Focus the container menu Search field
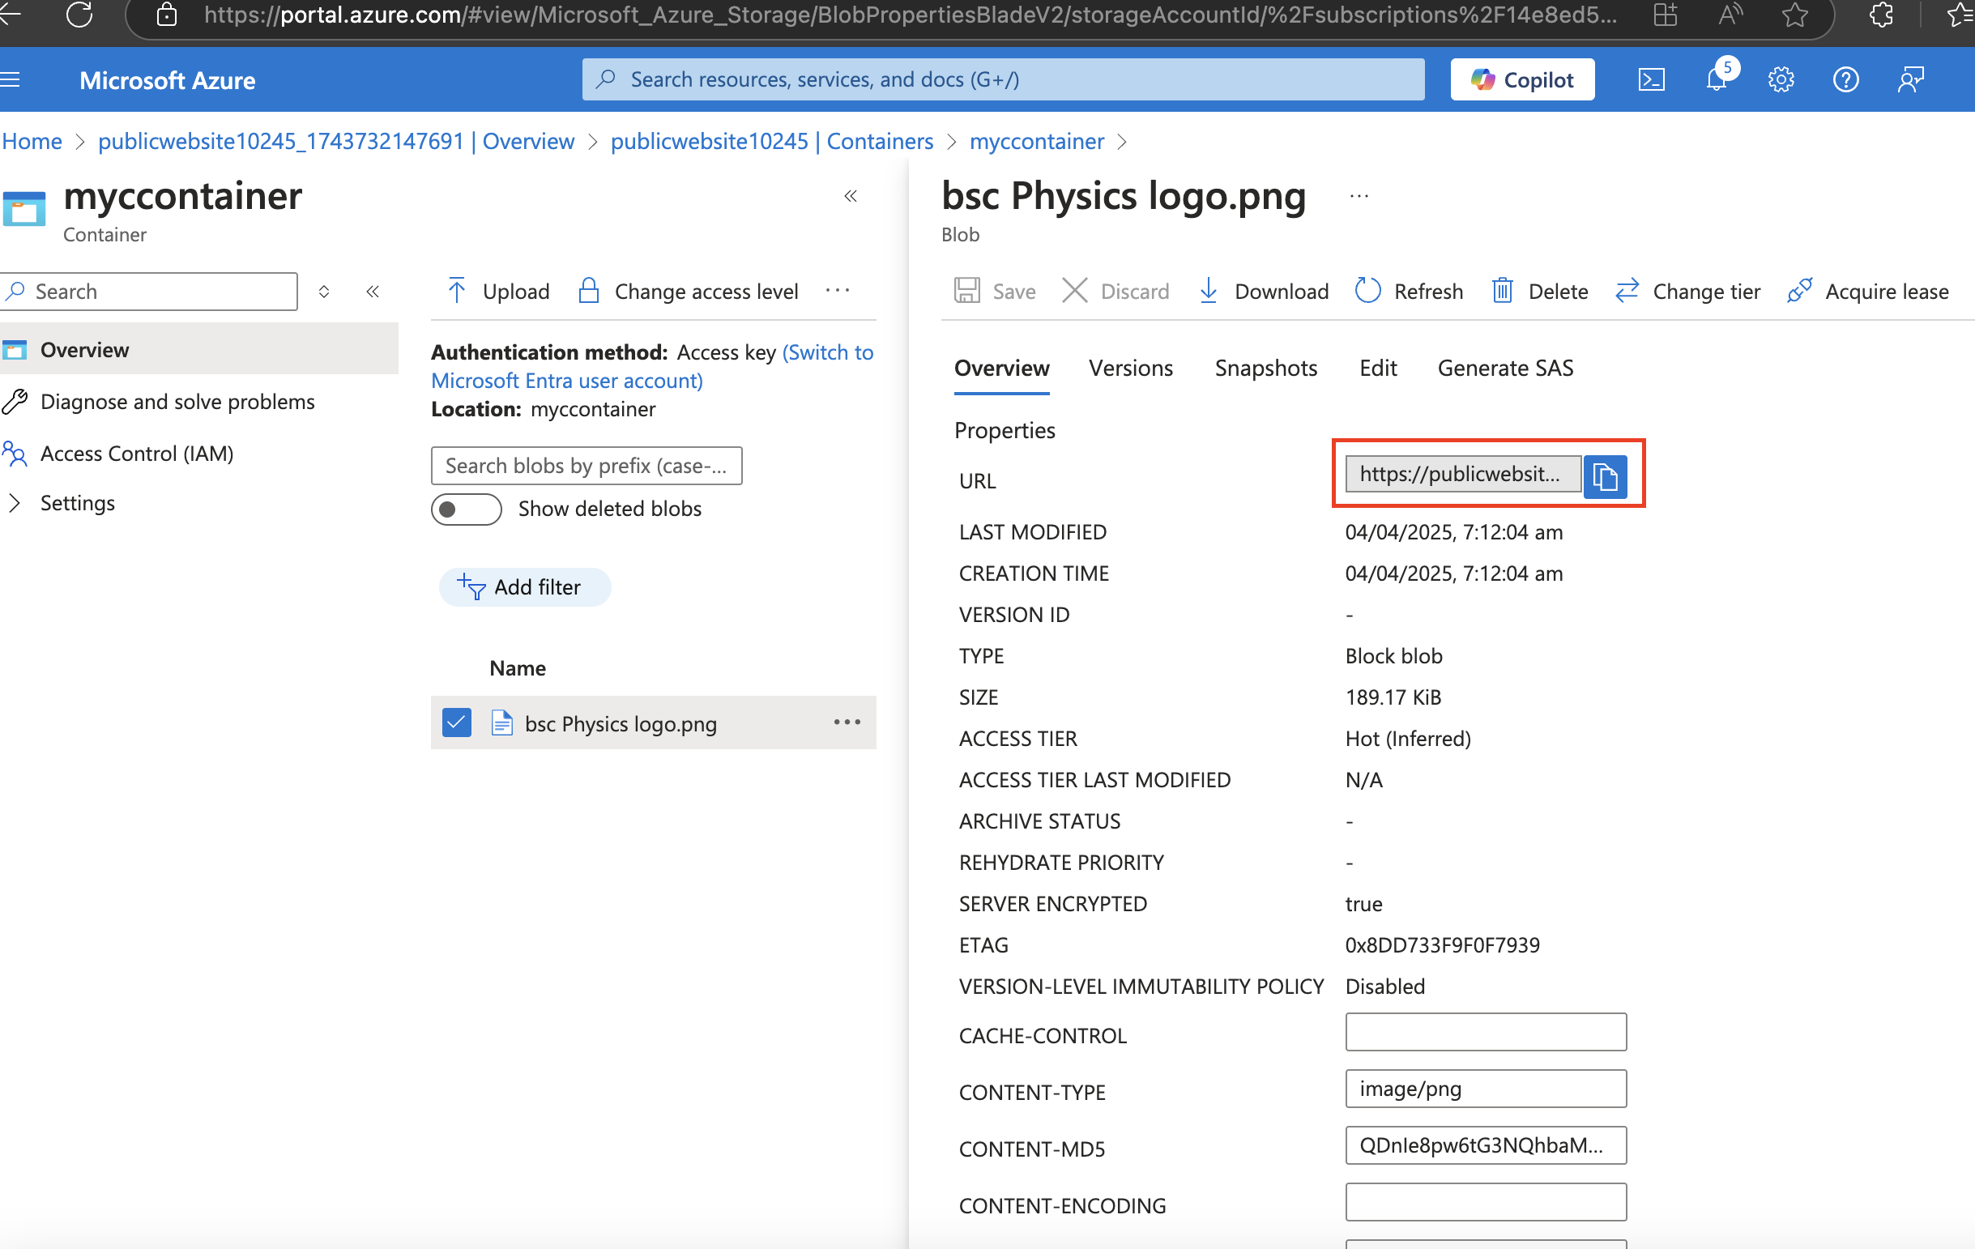 (148, 291)
